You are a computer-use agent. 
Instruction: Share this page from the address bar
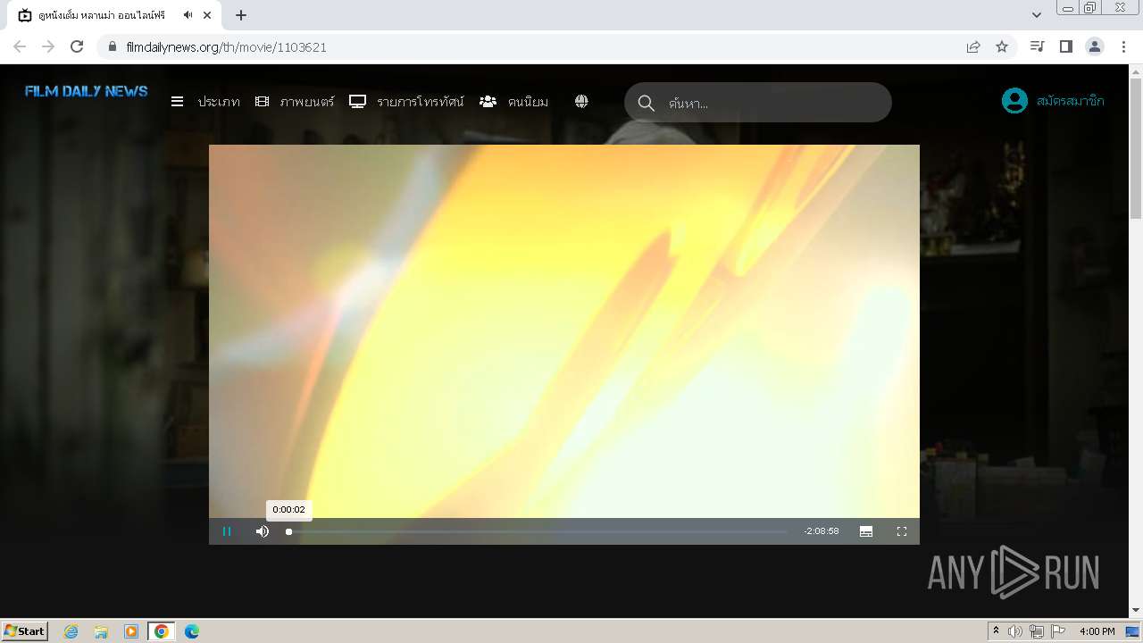tap(973, 46)
